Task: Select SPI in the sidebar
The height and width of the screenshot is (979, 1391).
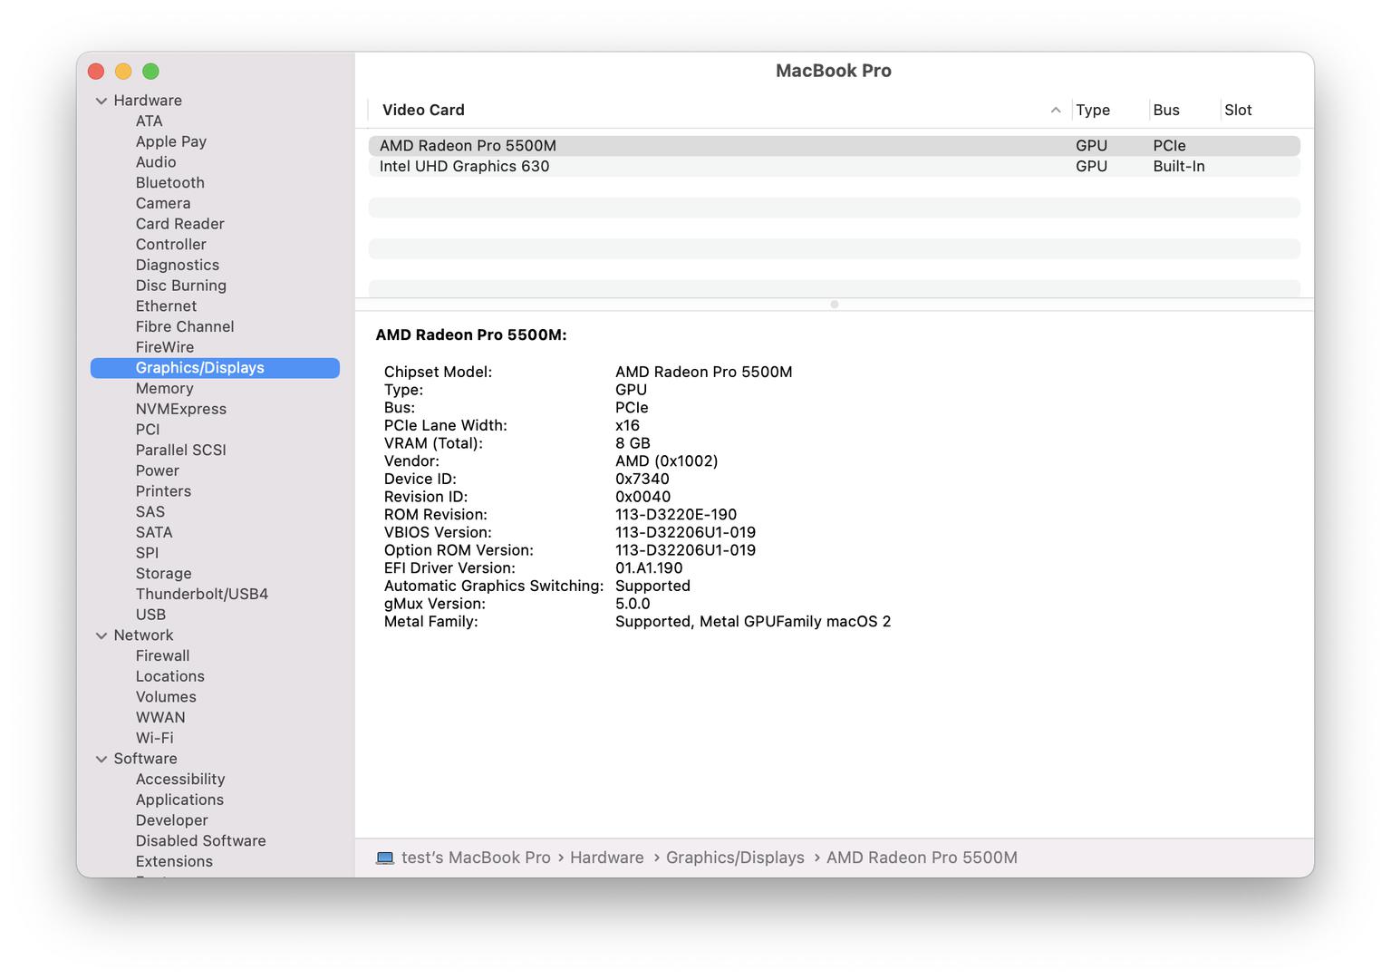Action: tap(147, 553)
